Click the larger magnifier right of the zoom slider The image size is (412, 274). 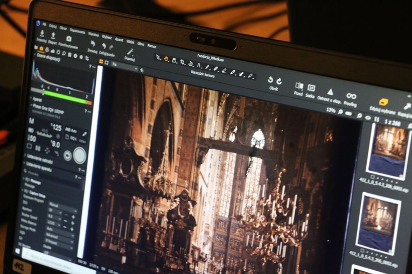(359, 115)
